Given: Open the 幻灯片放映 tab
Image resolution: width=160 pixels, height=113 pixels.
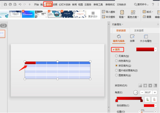Looking at the screenshot, I should click(65, 5).
